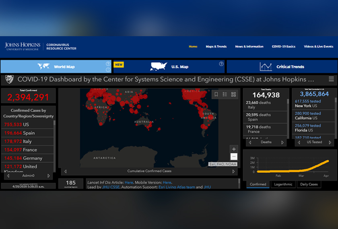Click New York 617,555 tested entry
The width and height of the screenshot is (338, 229).
(x=313, y=104)
